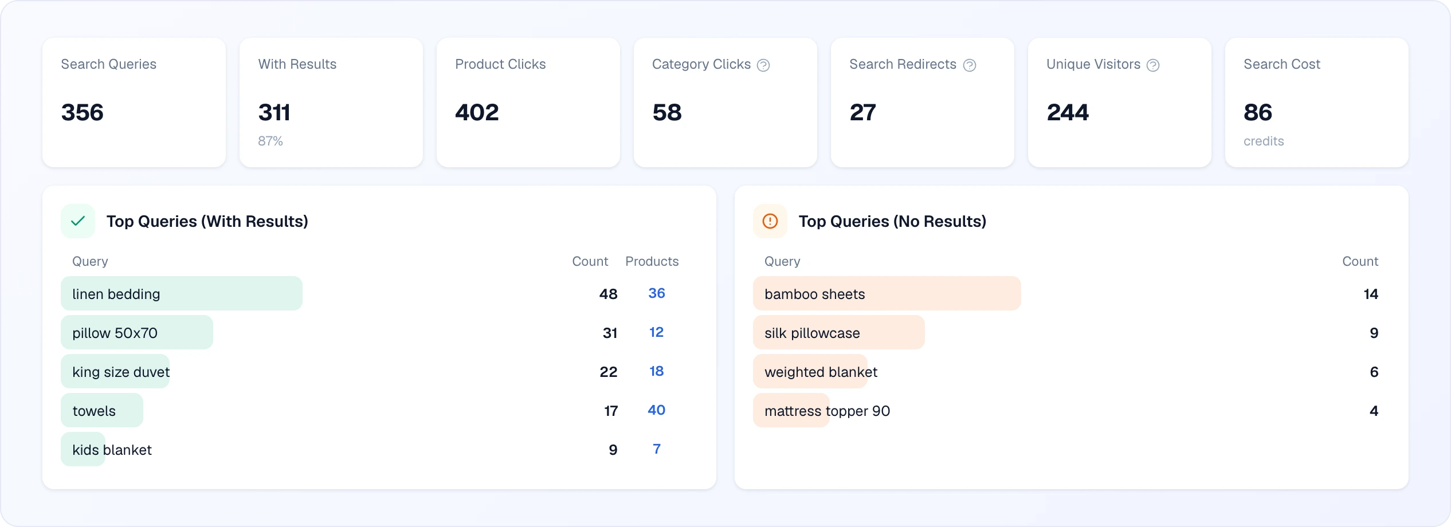Image resolution: width=1451 pixels, height=527 pixels.
Task: Click the green checkmark icon beside Top Queries
Action: (78, 221)
